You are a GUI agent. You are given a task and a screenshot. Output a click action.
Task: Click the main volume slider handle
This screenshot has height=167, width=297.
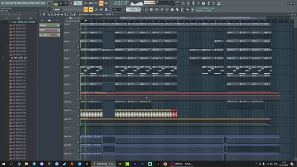[61, 9]
